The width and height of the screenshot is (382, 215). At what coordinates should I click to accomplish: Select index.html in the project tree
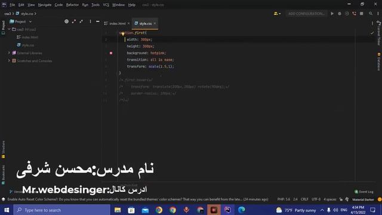point(27,37)
